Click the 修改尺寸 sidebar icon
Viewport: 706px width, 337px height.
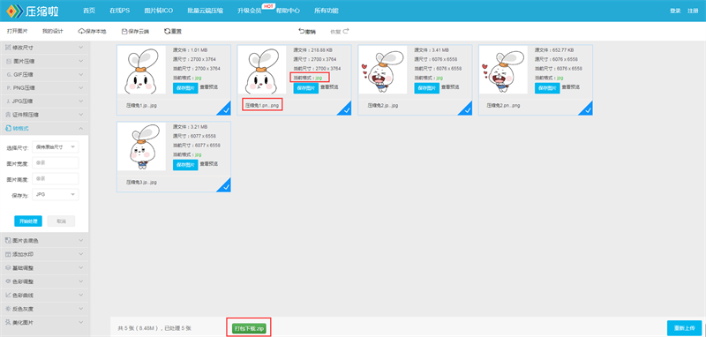click(x=8, y=48)
